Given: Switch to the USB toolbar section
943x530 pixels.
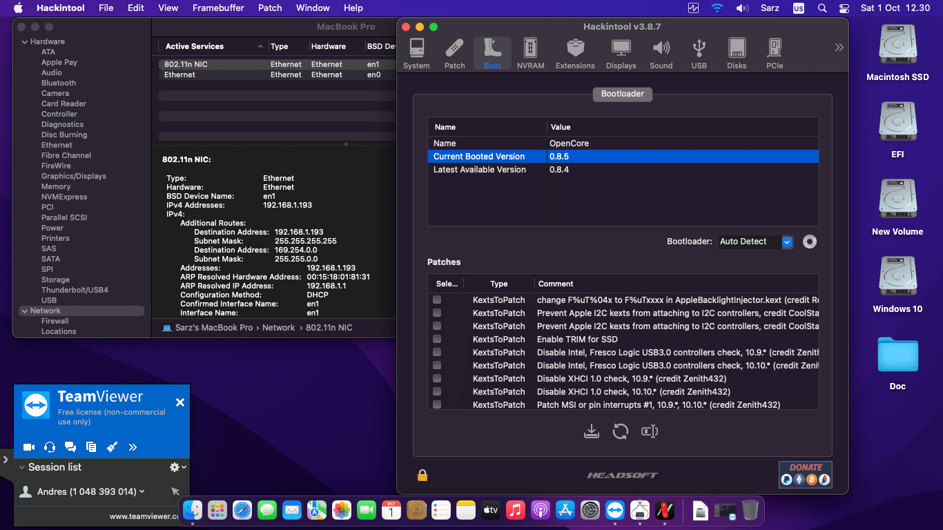Looking at the screenshot, I should 699,53.
